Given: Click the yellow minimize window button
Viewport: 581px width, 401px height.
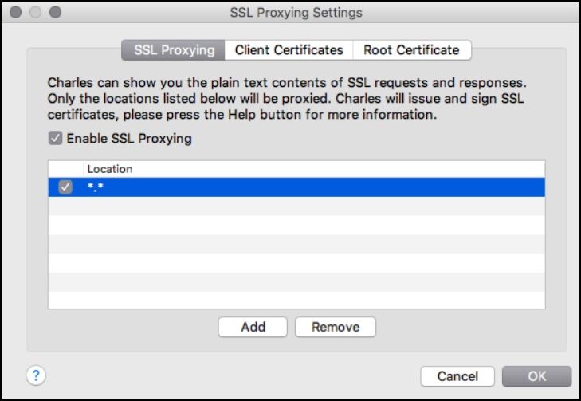Looking at the screenshot, I should point(36,13).
